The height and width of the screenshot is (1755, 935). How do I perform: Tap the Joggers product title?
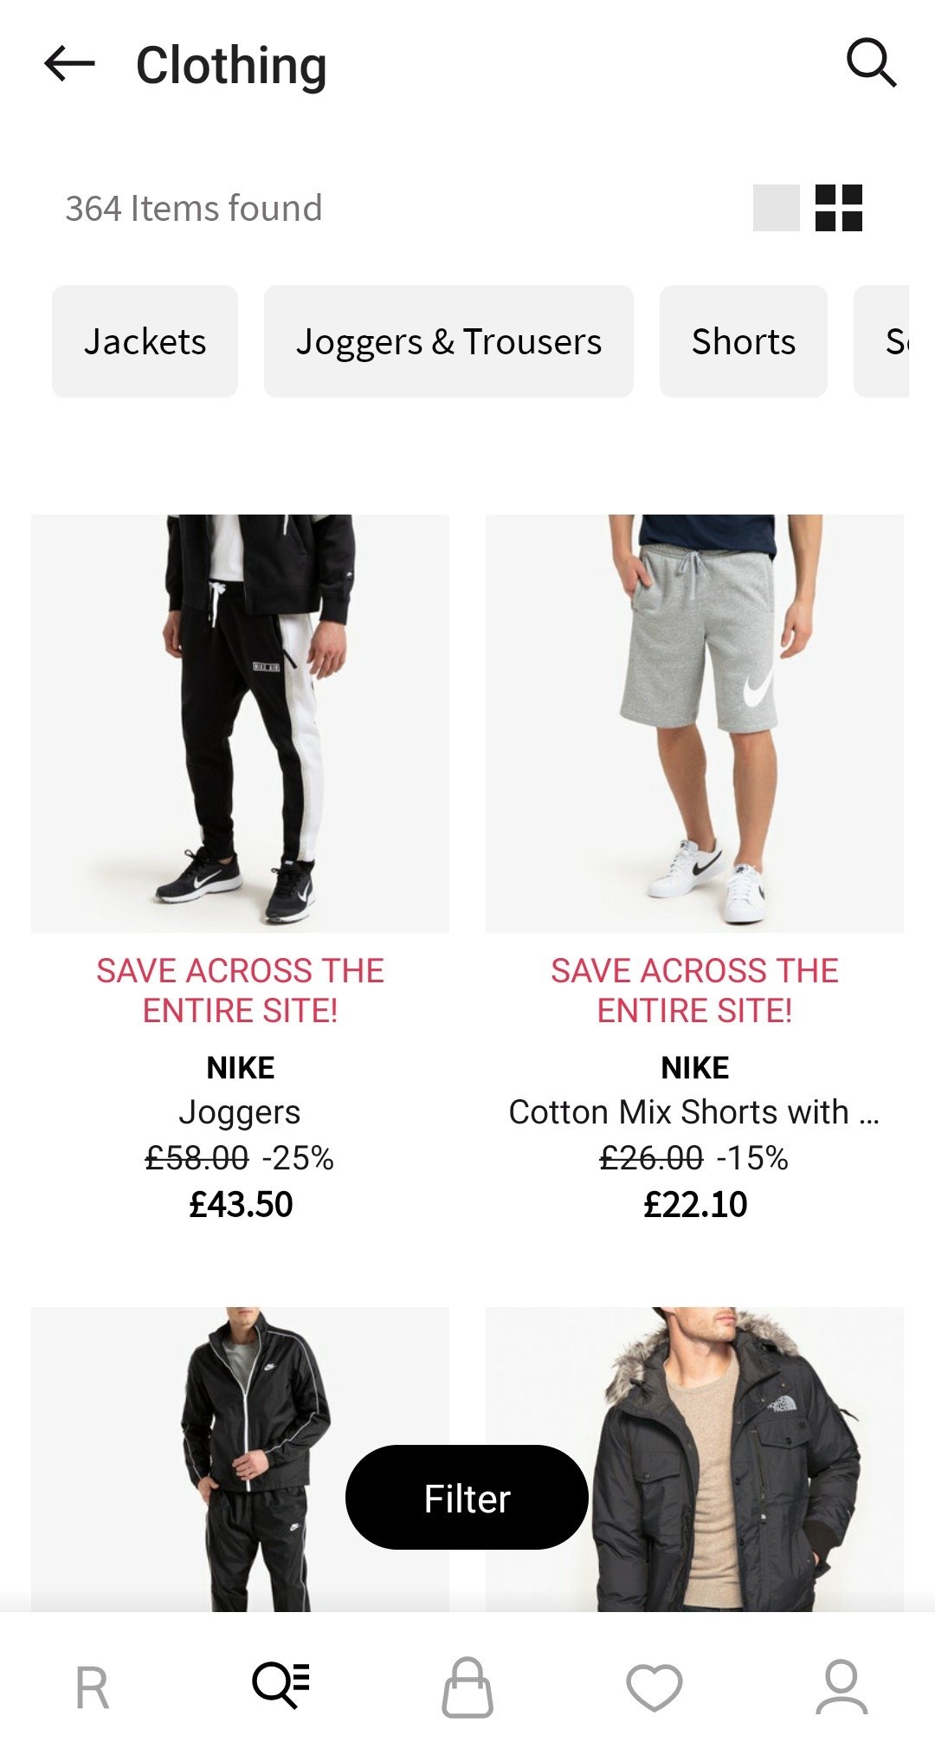[240, 1113]
